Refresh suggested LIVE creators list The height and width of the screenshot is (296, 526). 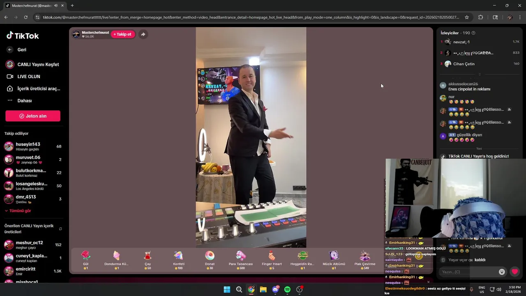pos(60,229)
